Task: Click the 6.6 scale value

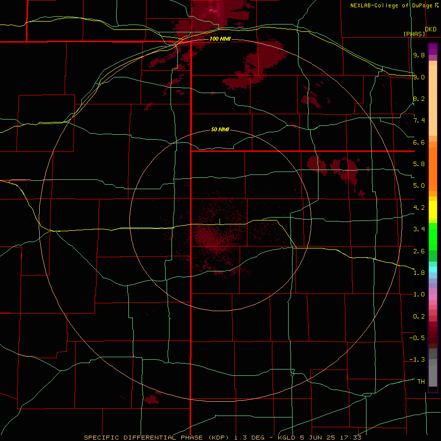Action: [419, 142]
